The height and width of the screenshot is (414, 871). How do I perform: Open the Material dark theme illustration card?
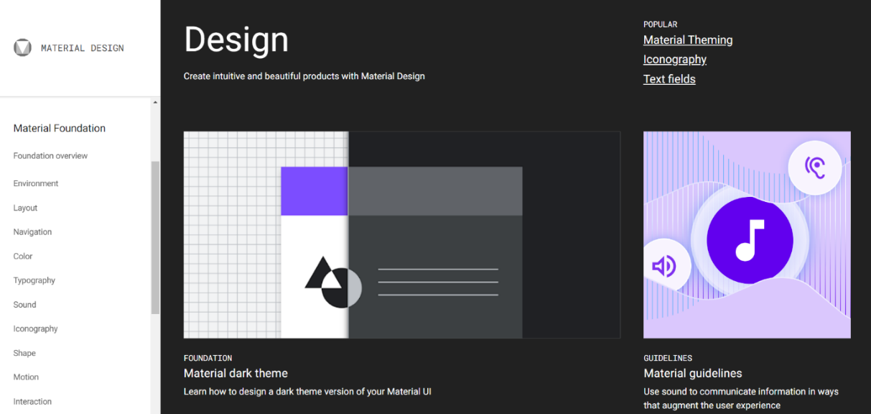402,234
